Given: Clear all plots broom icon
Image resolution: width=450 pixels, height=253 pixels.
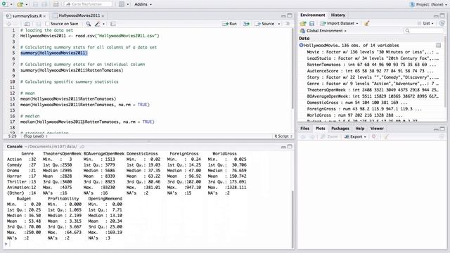Looking at the screenshot, I should coord(386,136).
